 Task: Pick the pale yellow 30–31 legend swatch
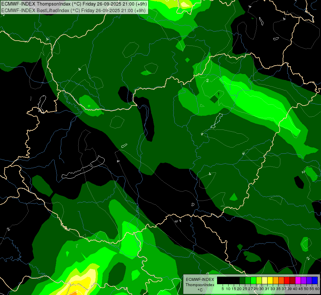265,280
